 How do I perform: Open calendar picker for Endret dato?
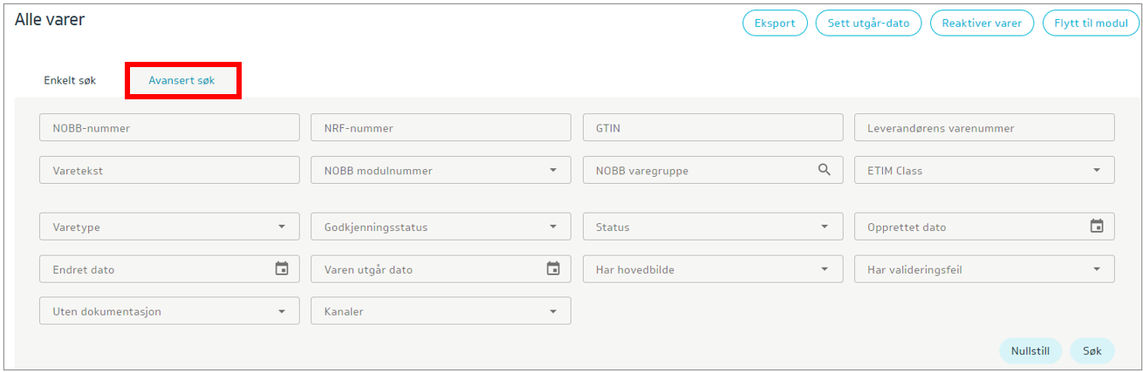281,269
